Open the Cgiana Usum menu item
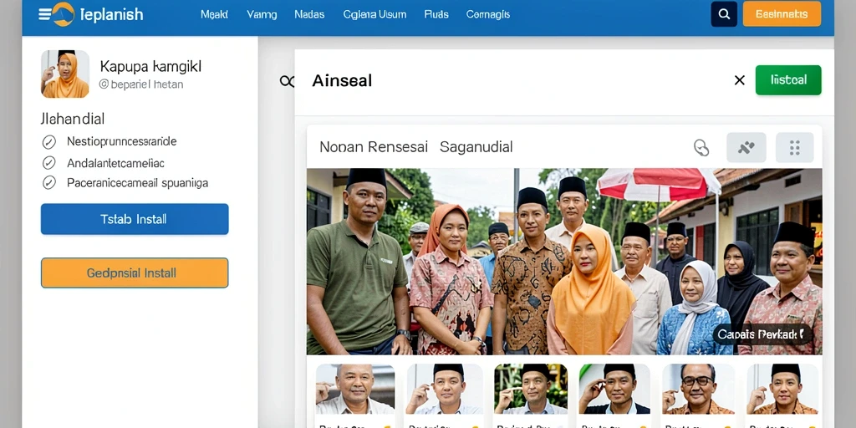This screenshot has width=856, height=428. [374, 15]
